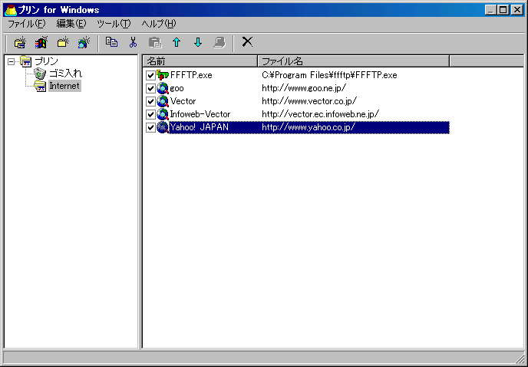
Task: Click the new program item icon with Windows flag
Action: click(x=41, y=43)
